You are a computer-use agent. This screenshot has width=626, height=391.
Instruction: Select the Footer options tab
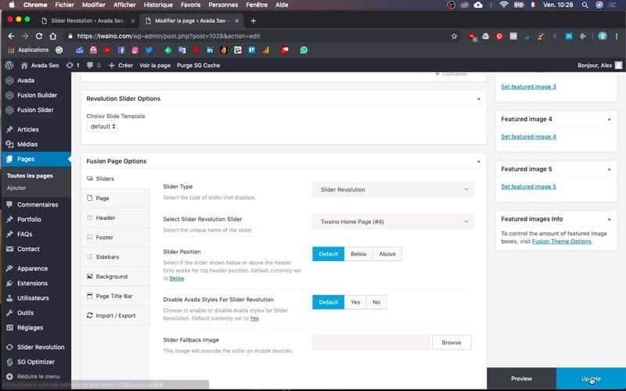pos(115,237)
